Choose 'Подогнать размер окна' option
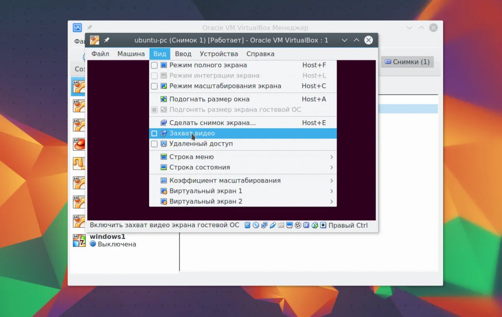This screenshot has height=317, width=502. 209,99
